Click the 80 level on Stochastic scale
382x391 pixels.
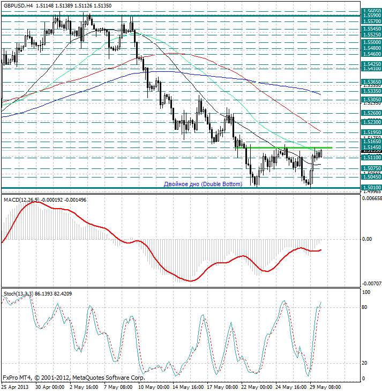click(364, 307)
